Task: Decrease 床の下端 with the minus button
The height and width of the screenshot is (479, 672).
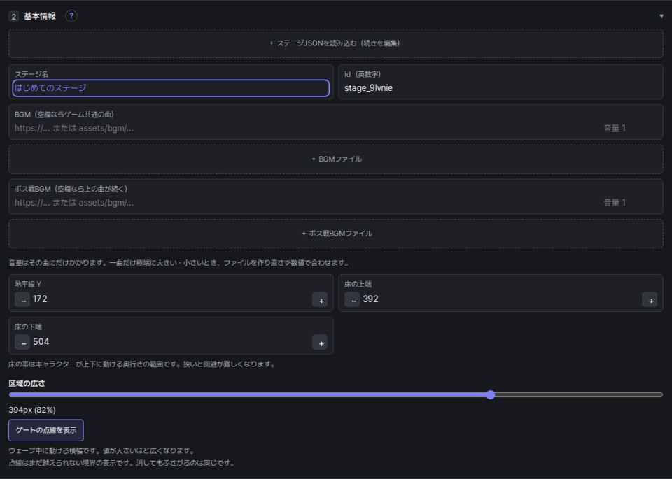Action: [x=22, y=342]
